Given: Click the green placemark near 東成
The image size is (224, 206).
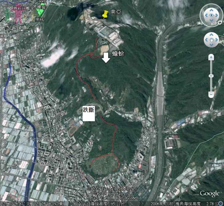Looking at the screenshot, I should coord(40,12).
